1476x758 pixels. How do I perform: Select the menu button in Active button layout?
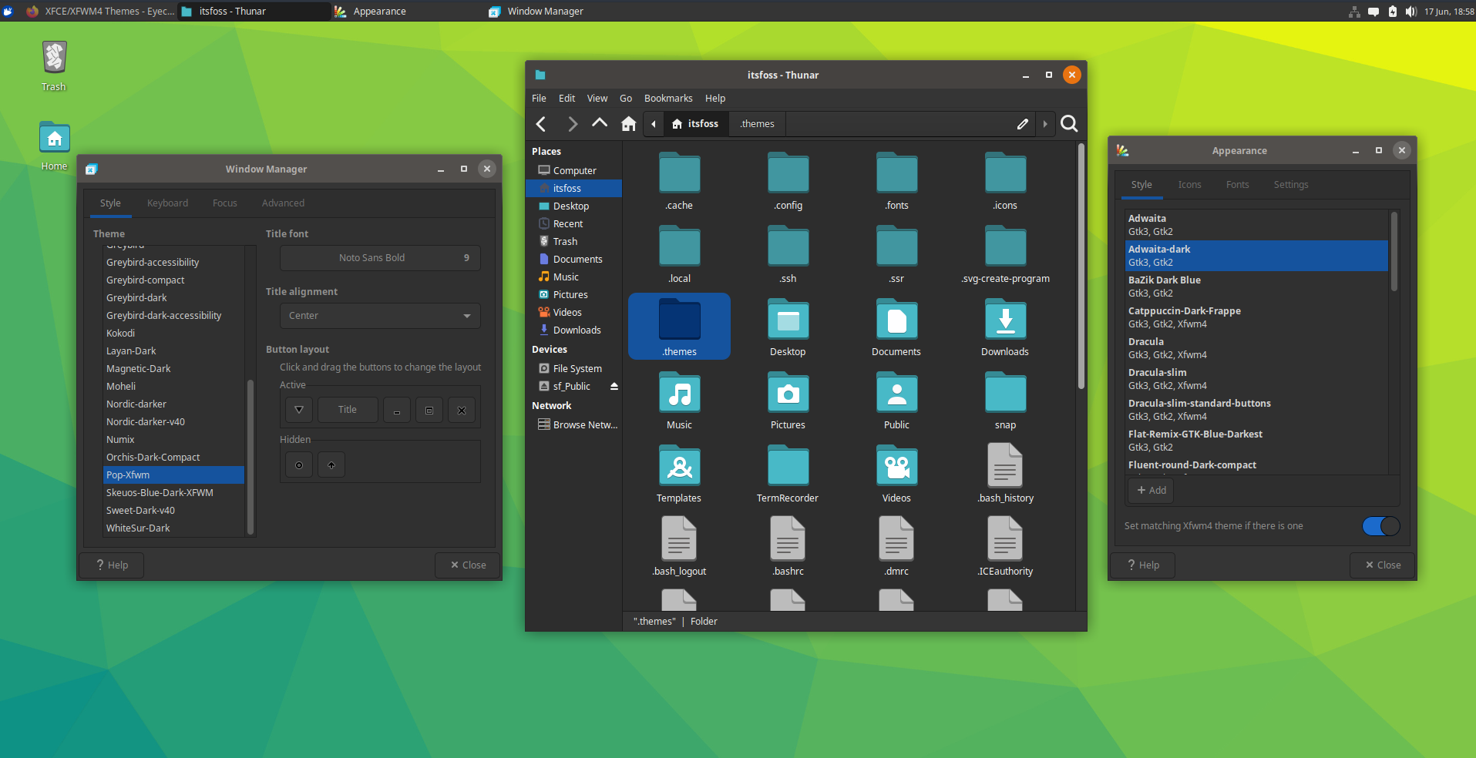[298, 409]
